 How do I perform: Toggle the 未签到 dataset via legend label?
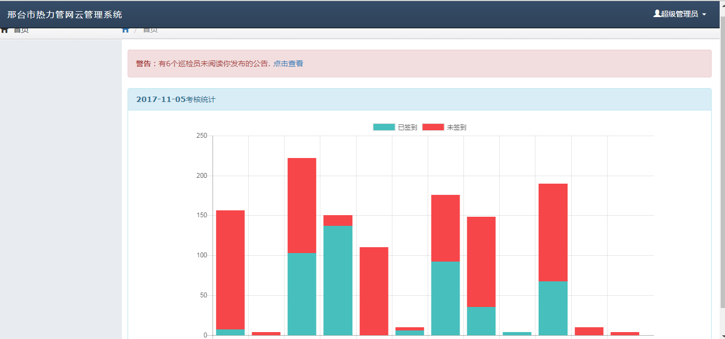[x=456, y=127]
